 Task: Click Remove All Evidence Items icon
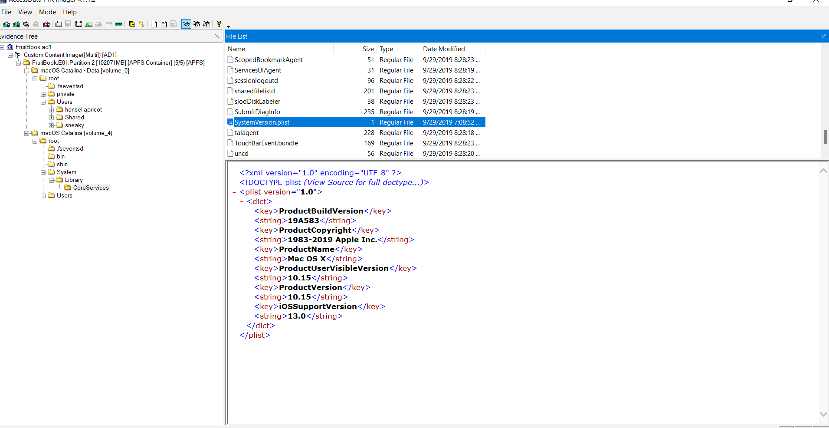[46, 24]
